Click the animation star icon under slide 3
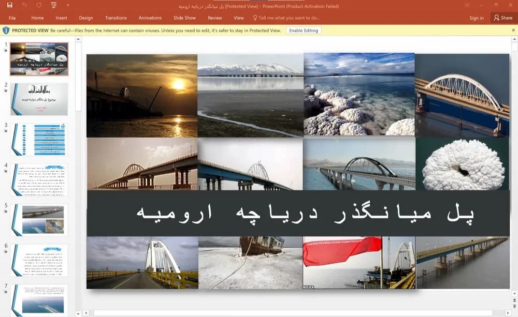 [6, 131]
